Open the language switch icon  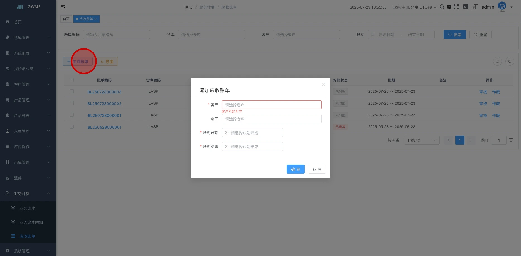(465, 7)
